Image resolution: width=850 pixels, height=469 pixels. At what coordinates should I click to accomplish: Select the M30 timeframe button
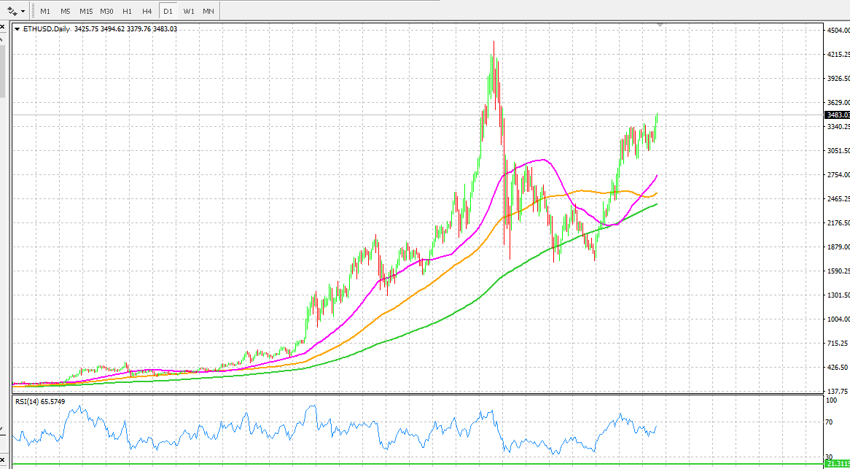click(x=106, y=11)
